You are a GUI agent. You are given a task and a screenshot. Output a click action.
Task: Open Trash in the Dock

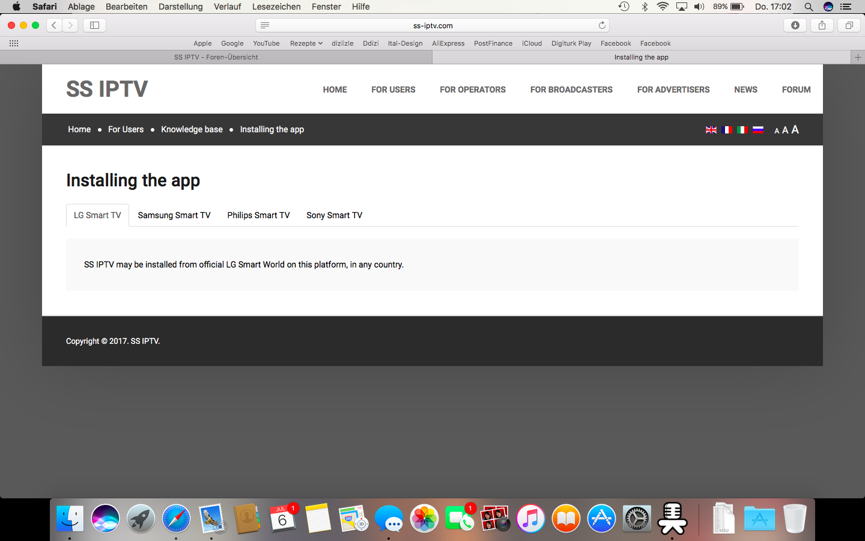(795, 519)
